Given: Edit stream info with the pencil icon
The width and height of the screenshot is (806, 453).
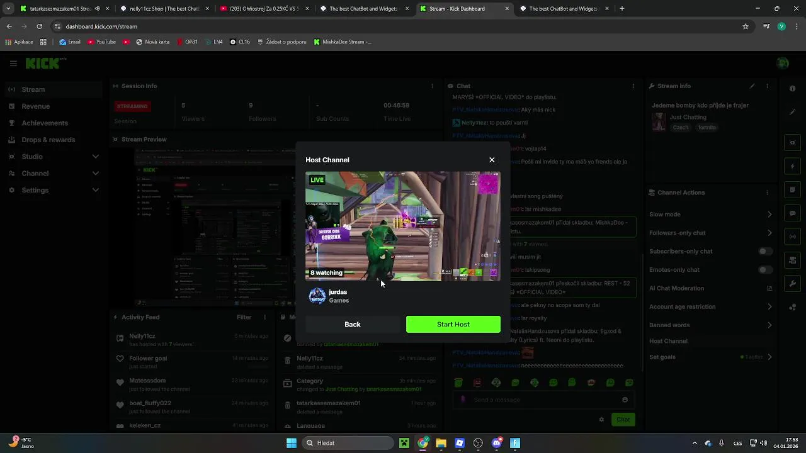Looking at the screenshot, I should 752,86.
